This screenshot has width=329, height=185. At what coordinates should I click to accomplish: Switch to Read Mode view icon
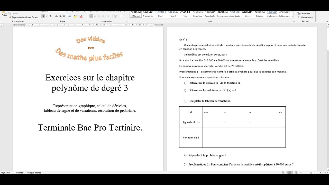tap(283, 173)
